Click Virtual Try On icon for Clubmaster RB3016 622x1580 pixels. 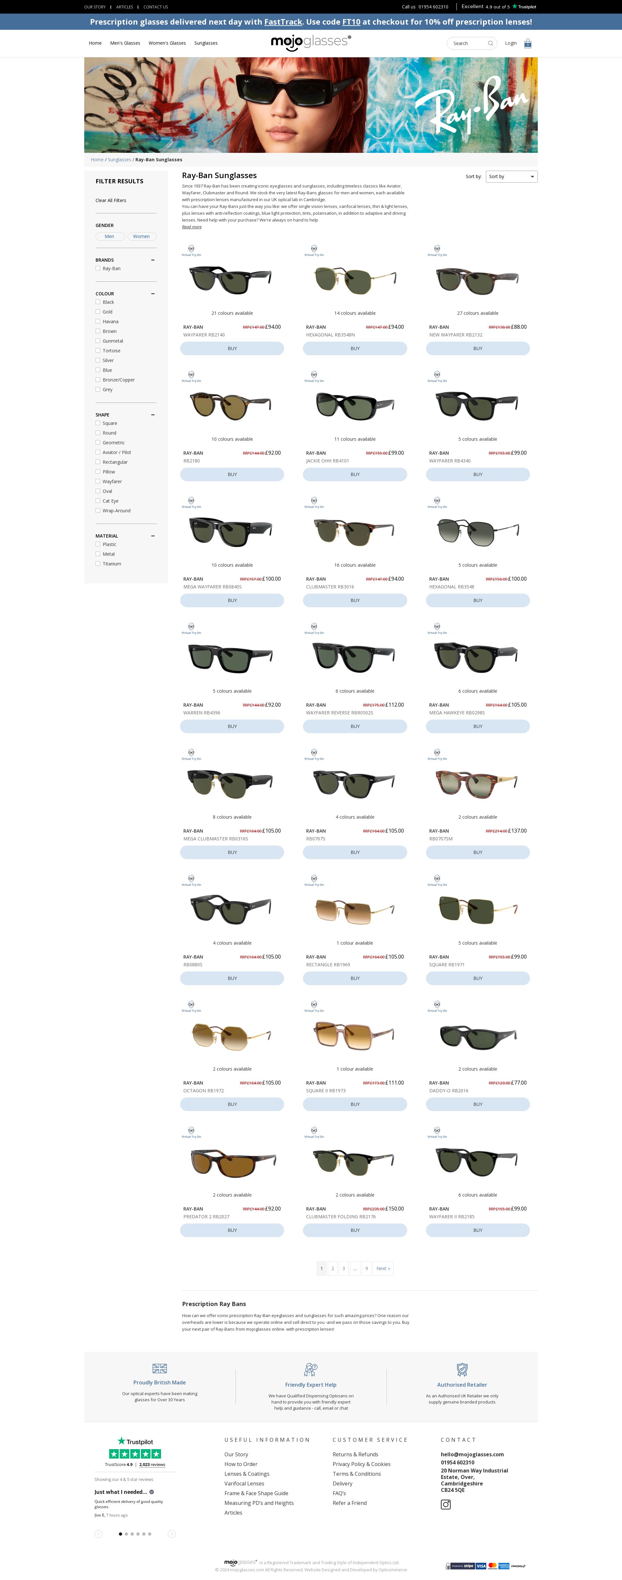(314, 502)
